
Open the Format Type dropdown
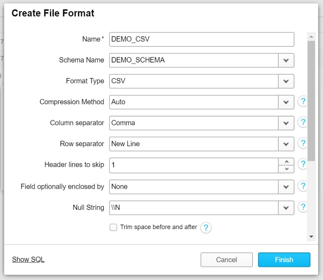(286, 81)
